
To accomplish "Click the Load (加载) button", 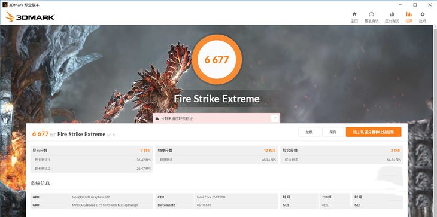I will pyautogui.click(x=309, y=132).
